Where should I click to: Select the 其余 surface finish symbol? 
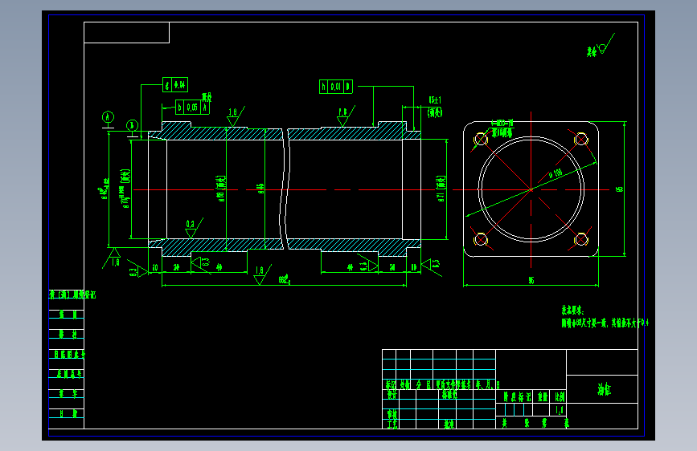600,47
